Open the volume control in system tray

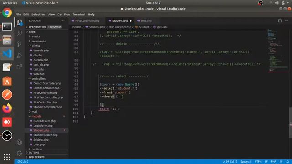[277, 3]
